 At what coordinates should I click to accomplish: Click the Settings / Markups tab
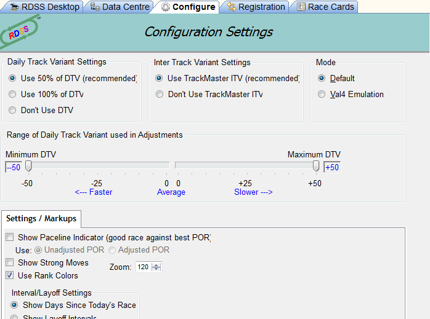pos(41,219)
